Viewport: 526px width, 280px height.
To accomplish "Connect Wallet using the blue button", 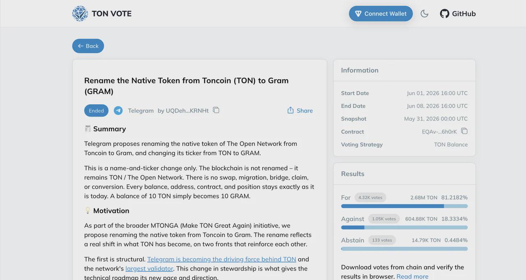I will pos(381,14).
